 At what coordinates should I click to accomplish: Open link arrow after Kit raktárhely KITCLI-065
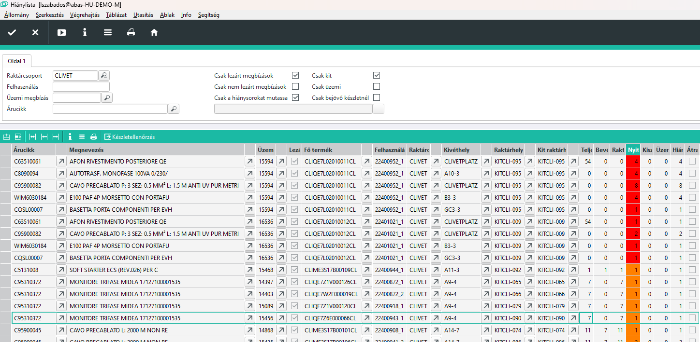pyautogui.click(x=573, y=282)
